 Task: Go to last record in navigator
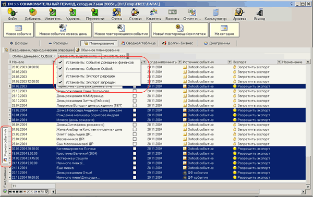point(21,192)
